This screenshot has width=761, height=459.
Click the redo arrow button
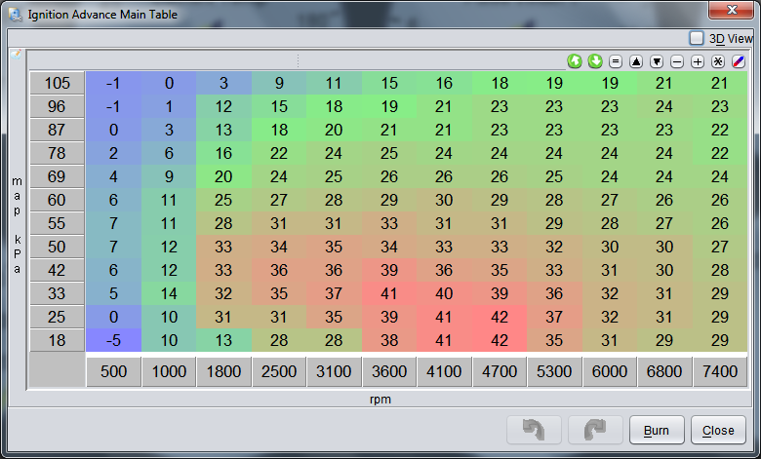coord(595,430)
